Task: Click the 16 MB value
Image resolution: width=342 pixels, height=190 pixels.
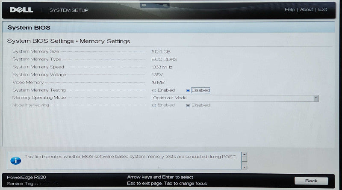Action: coord(158,82)
